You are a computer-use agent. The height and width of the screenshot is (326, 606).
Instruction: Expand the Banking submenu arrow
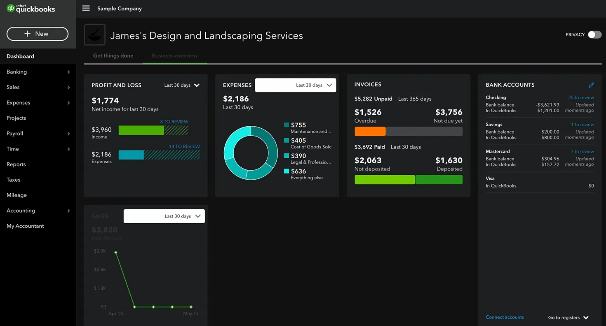(x=68, y=72)
